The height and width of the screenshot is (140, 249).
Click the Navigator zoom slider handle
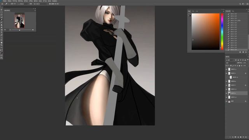19,30
